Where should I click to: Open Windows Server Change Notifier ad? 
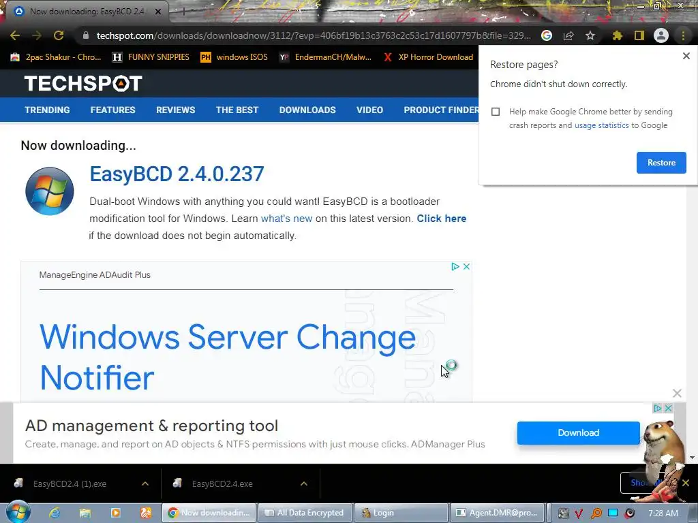click(x=228, y=357)
